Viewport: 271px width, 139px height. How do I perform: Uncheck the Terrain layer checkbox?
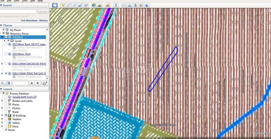click(x=6, y=130)
